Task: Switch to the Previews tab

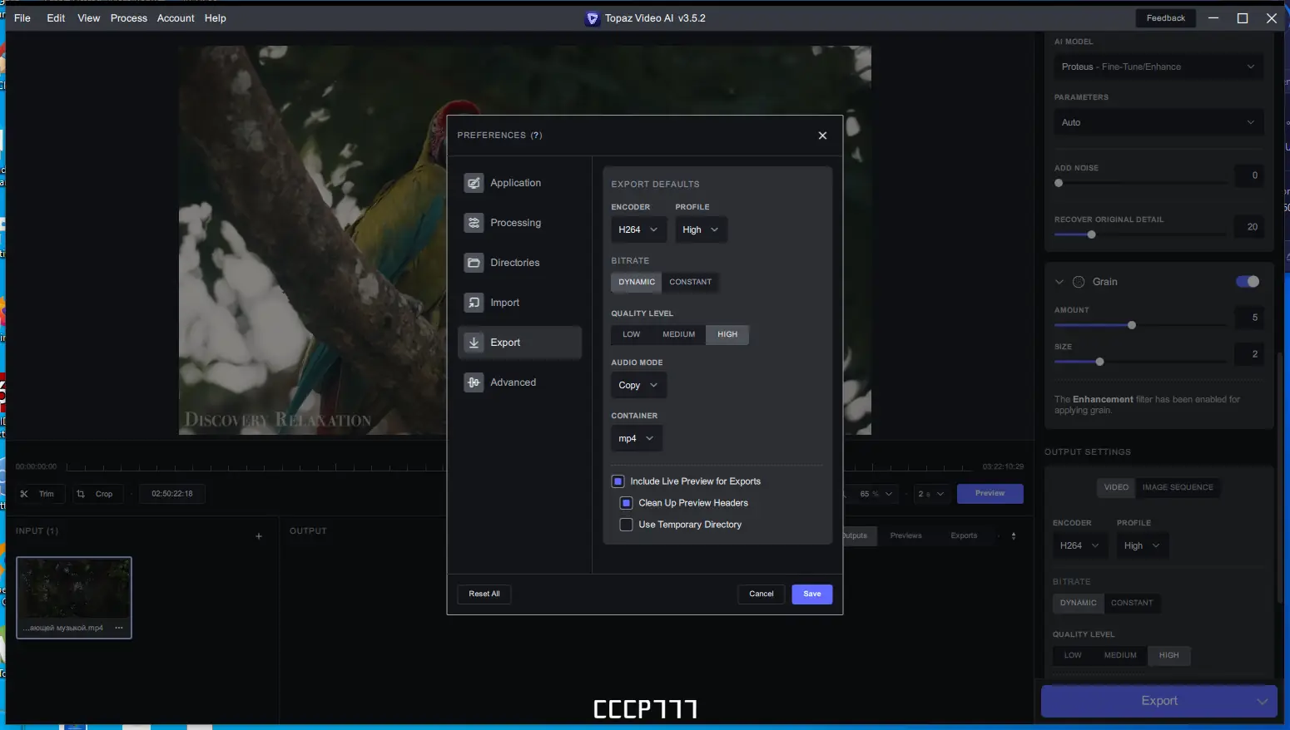Action: (906, 536)
